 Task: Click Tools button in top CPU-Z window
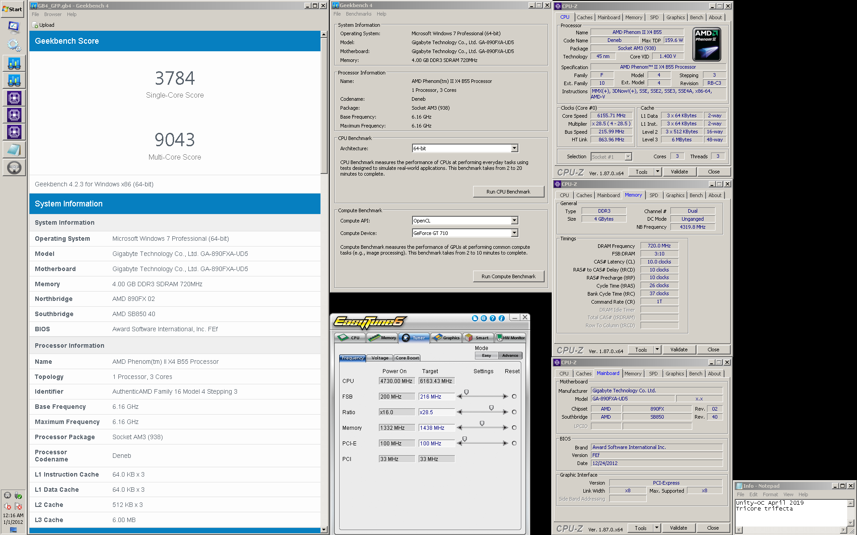(641, 172)
